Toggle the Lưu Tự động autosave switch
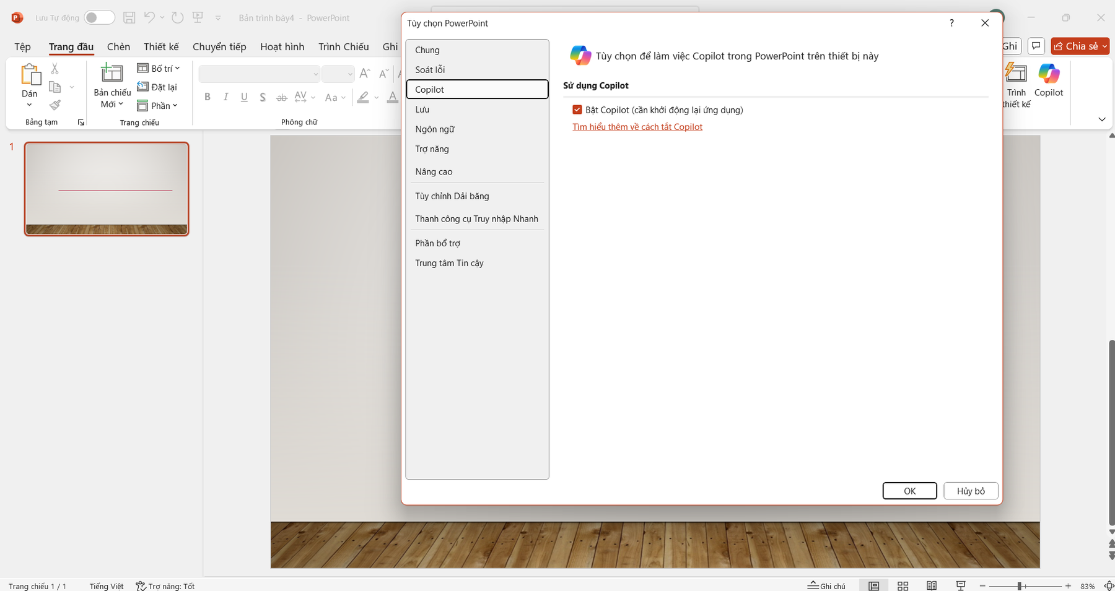The image size is (1115, 591). pyautogui.click(x=99, y=18)
